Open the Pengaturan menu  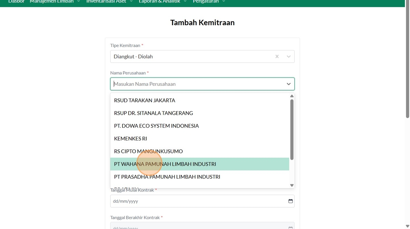coord(206,1)
